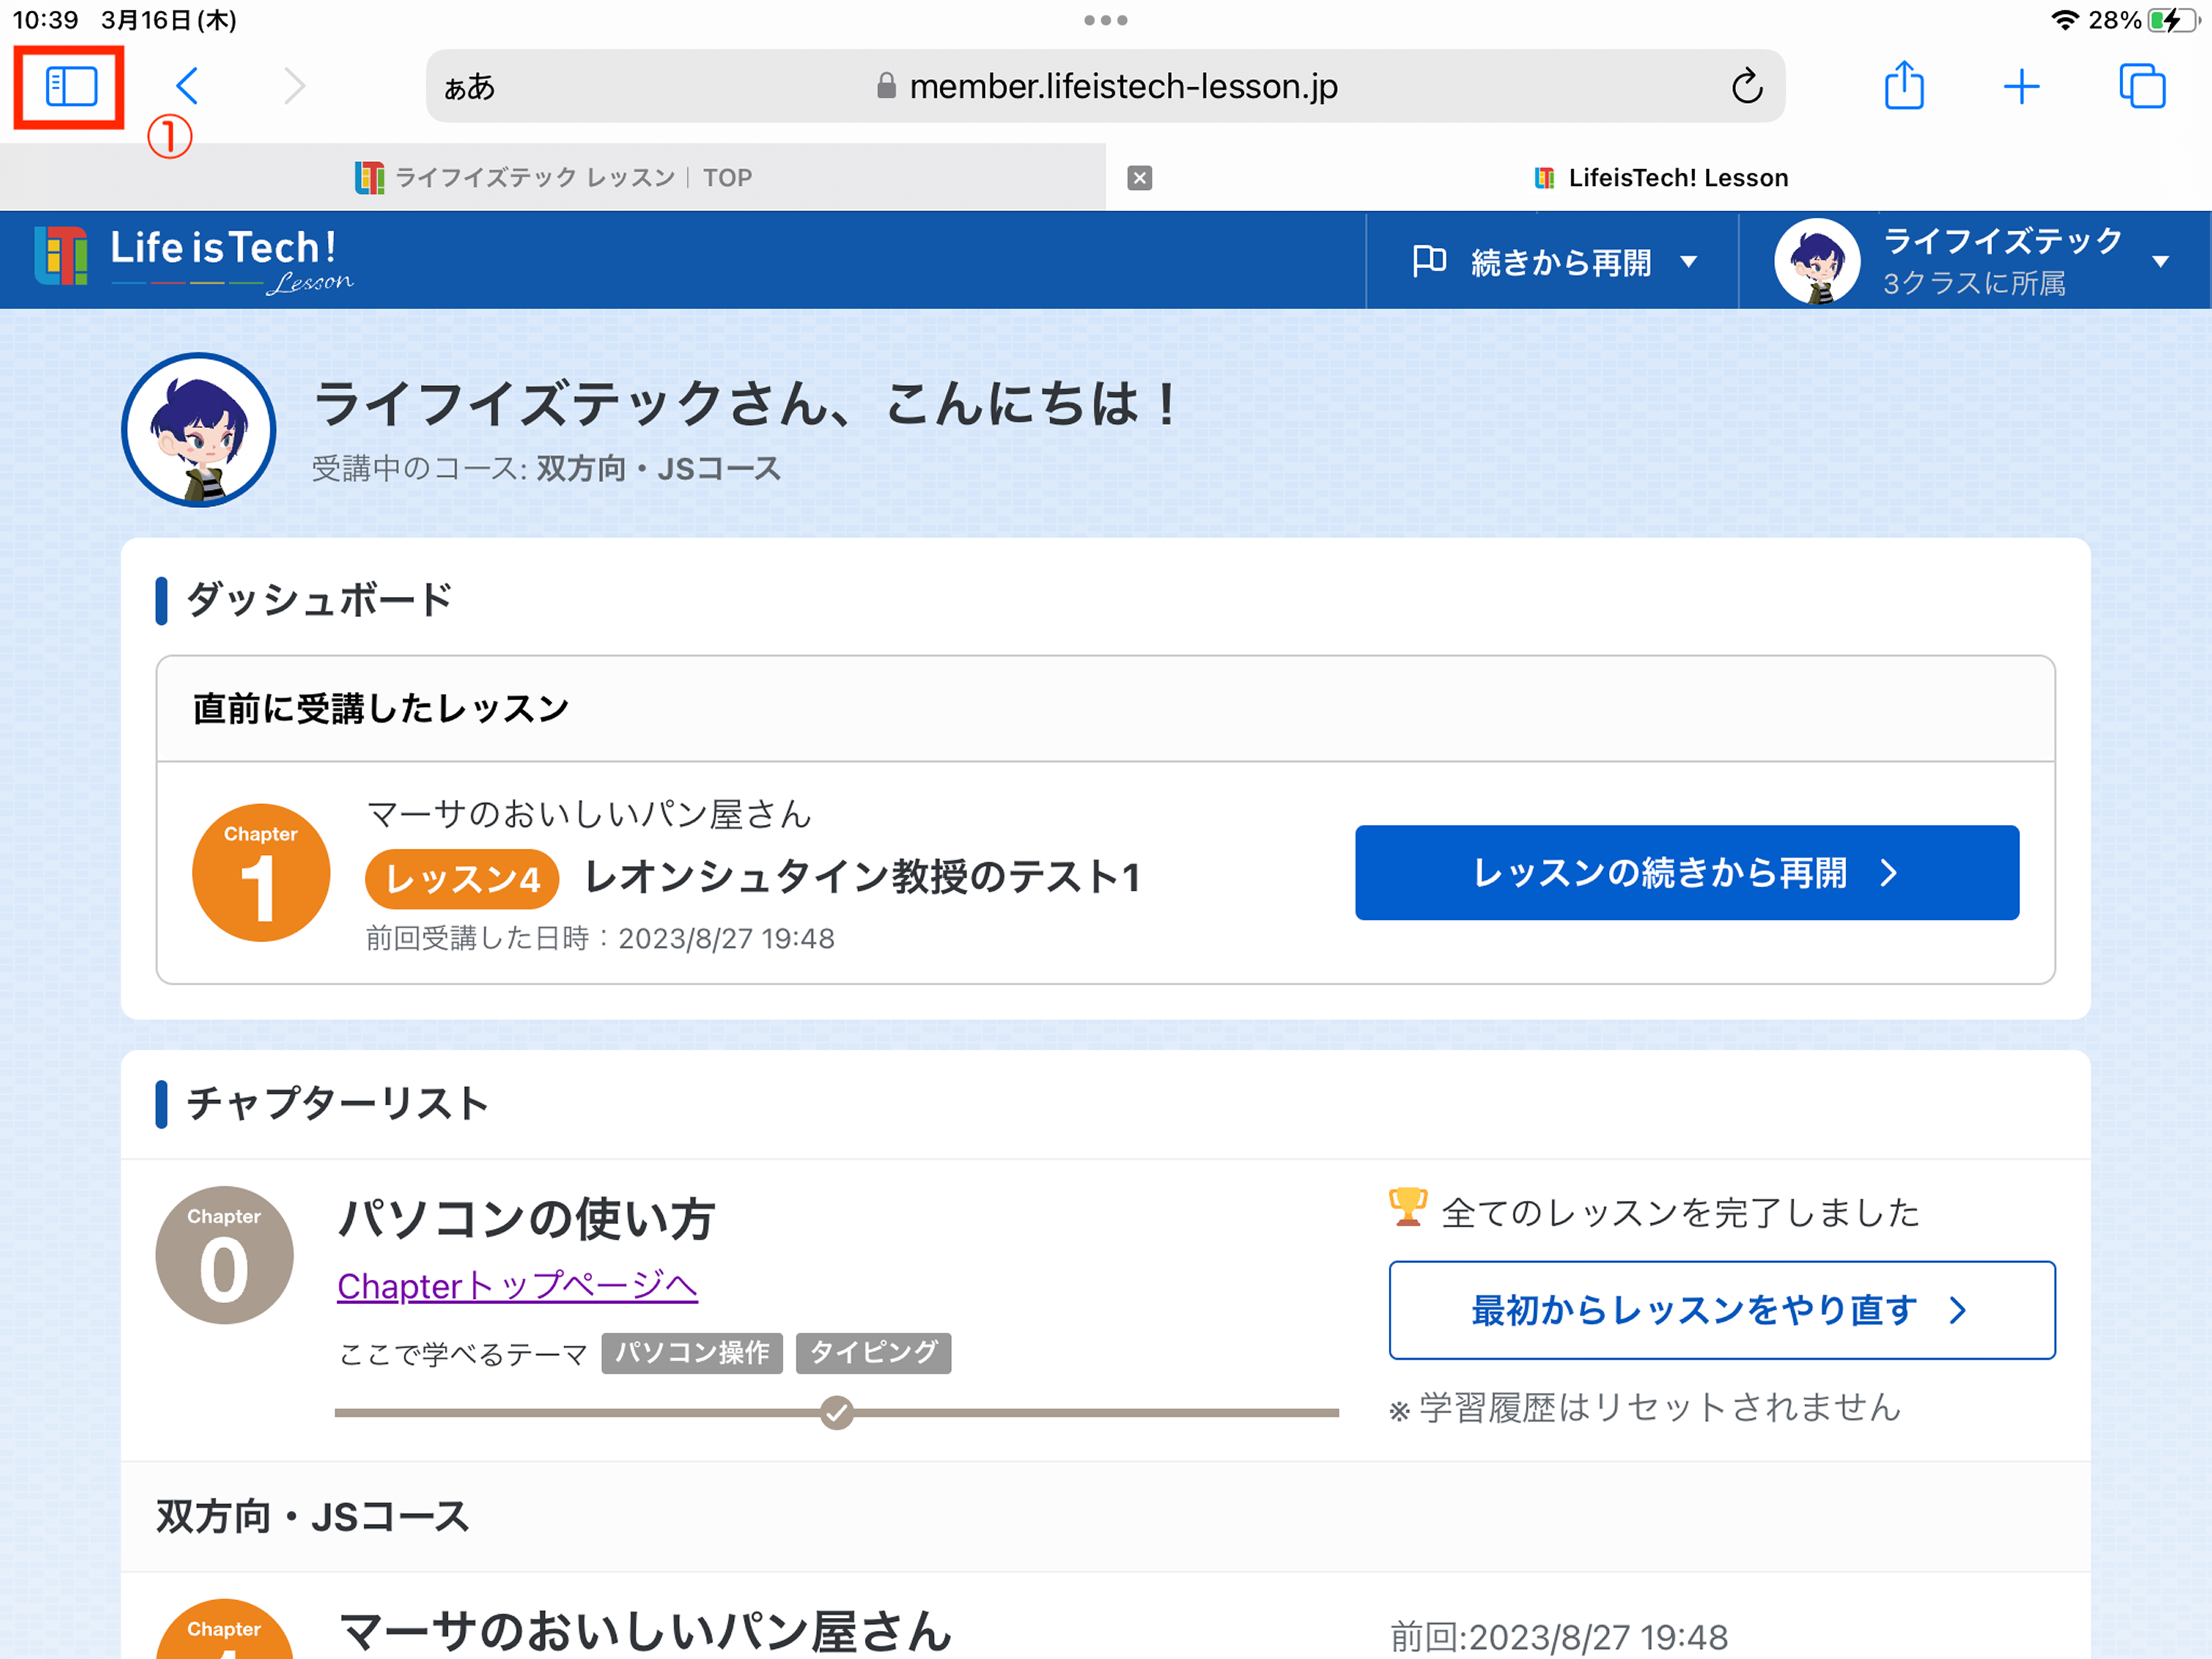Viewport: 2212px width, 1659px height.
Task: Click the Chapter 0 progress bar checkmark
Action: pyautogui.click(x=836, y=1413)
